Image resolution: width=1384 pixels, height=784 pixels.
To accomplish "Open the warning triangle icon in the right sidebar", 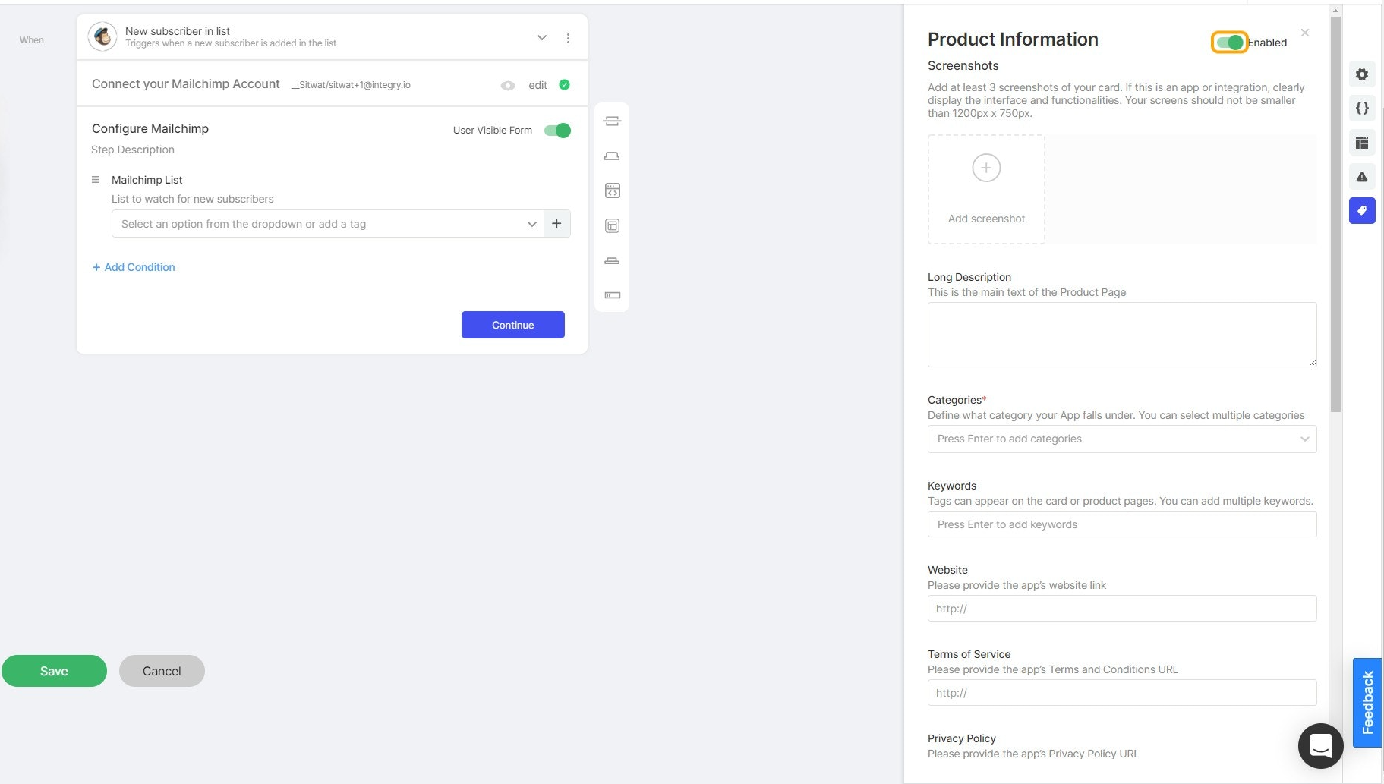I will click(1362, 177).
